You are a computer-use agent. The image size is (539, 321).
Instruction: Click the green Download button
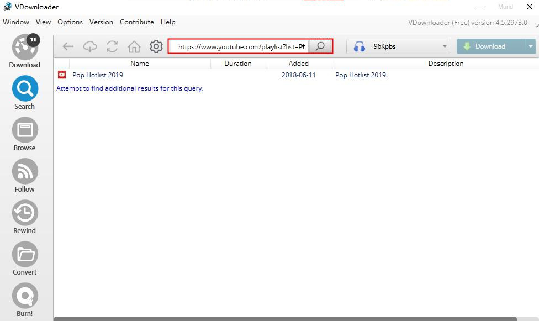491,46
